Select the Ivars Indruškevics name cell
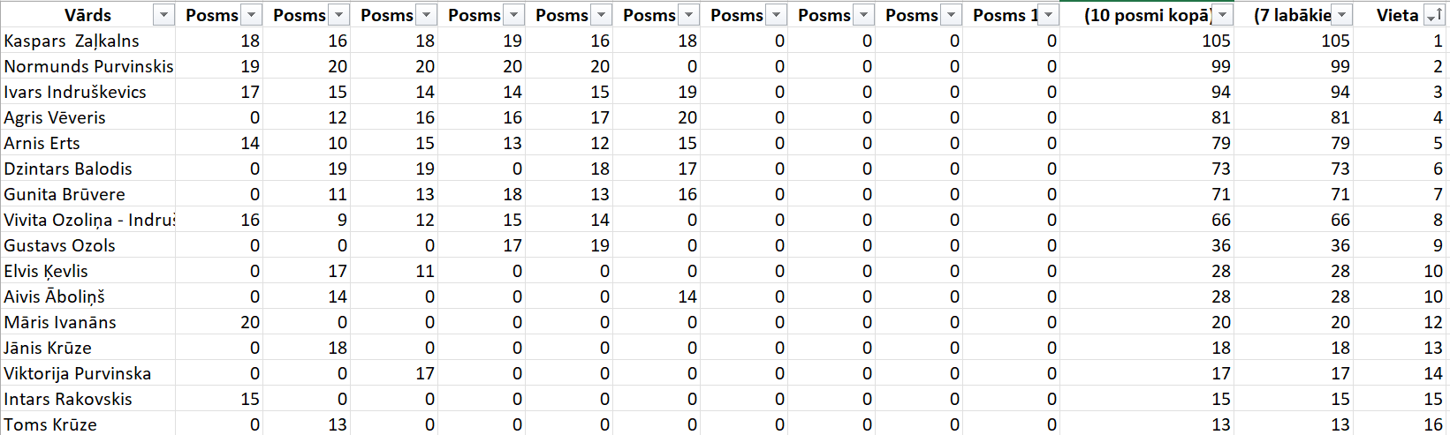This screenshot has width=1450, height=435. tap(87, 92)
